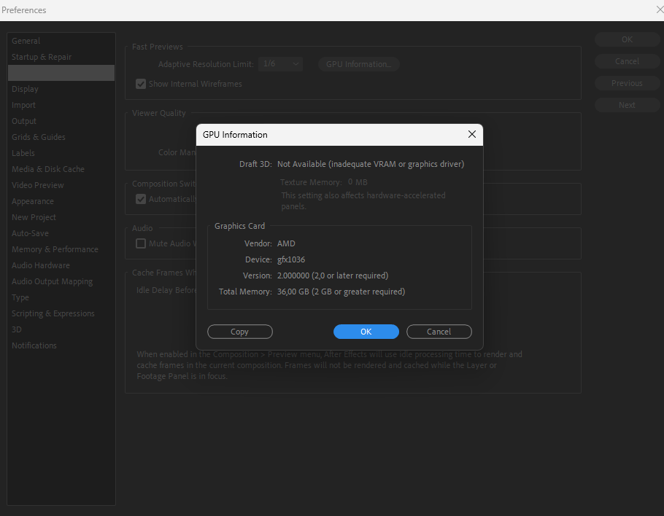Open the Display preferences category
The image size is (664, 516).
click(26, 88)
